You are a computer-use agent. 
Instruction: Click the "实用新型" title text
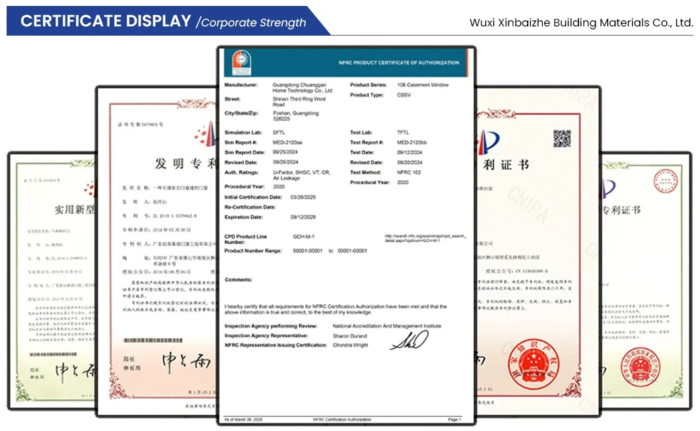coord(75,209)
